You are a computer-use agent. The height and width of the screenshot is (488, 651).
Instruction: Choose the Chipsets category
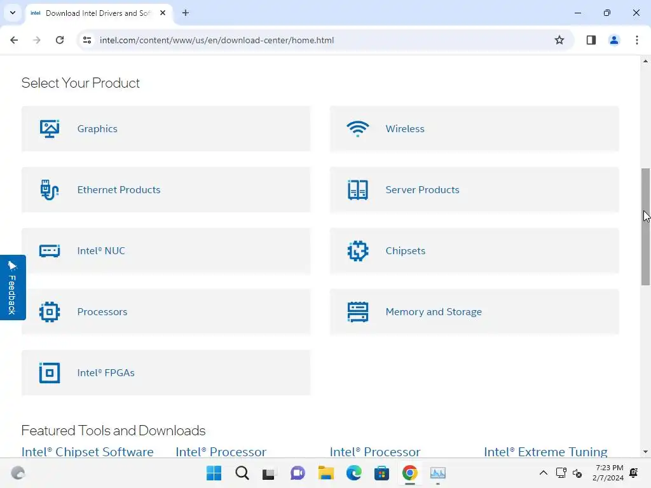(474, 250)
